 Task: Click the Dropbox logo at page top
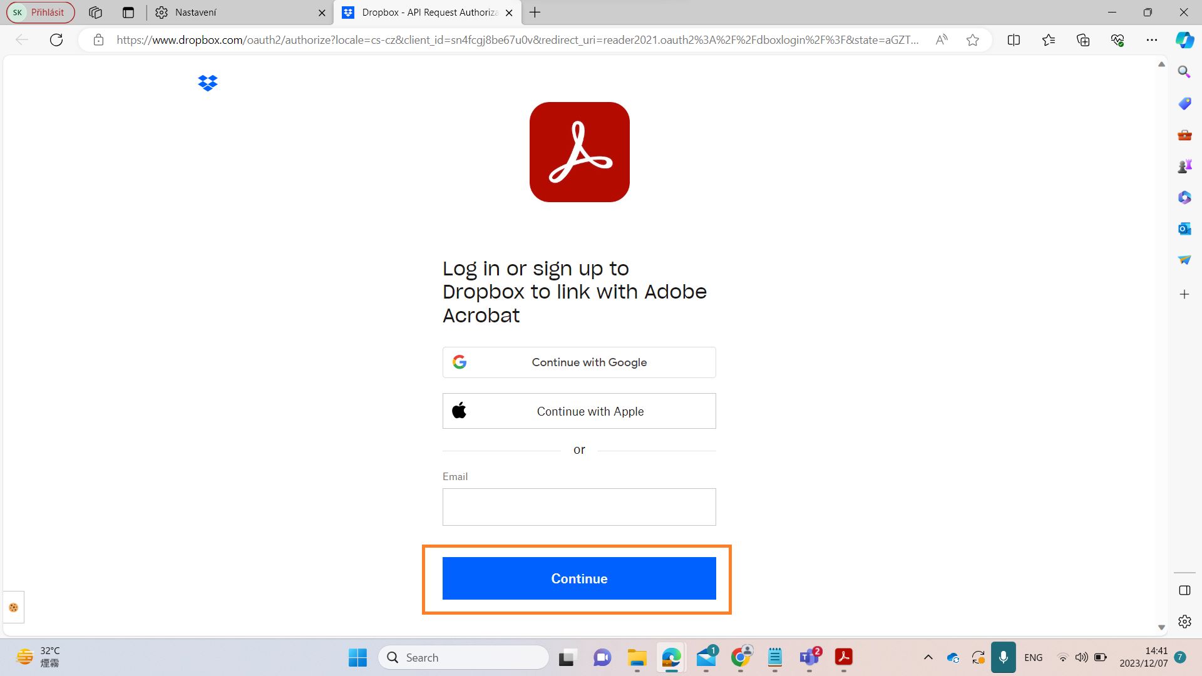207,83
